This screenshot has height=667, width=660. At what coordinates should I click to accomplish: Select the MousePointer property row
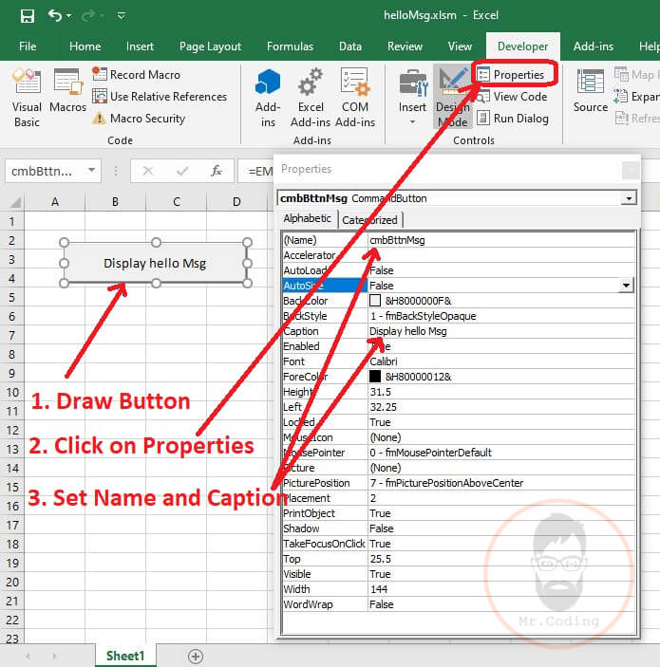459,453
